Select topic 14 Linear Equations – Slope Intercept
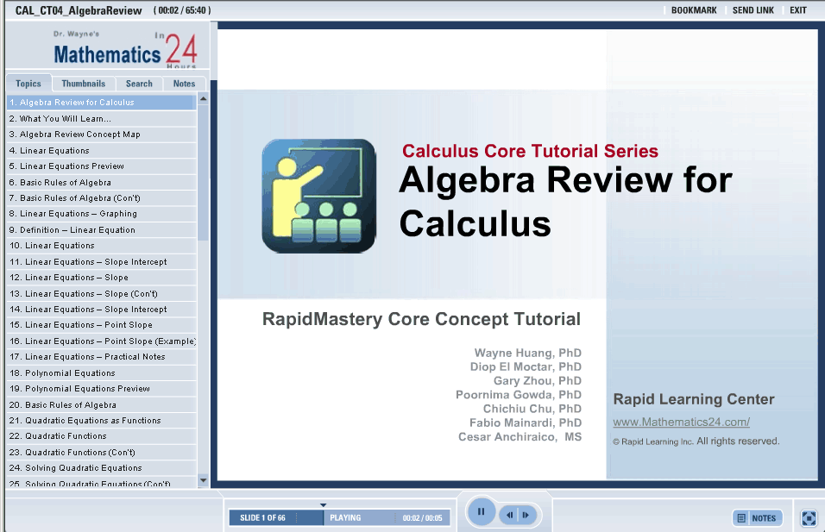Image resolution: width=825 pixels, height=532 pixels. (102, 310)
